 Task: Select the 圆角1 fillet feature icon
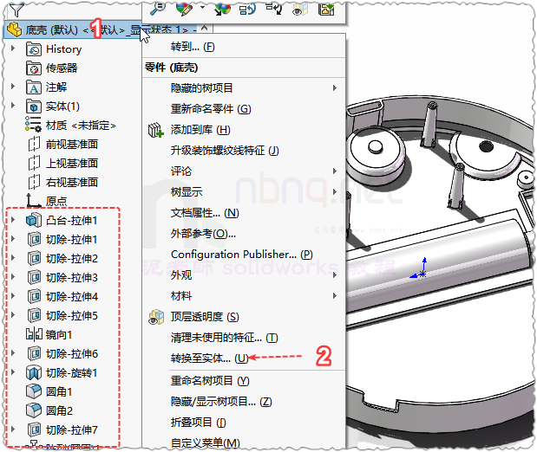[x=34, y=391]
